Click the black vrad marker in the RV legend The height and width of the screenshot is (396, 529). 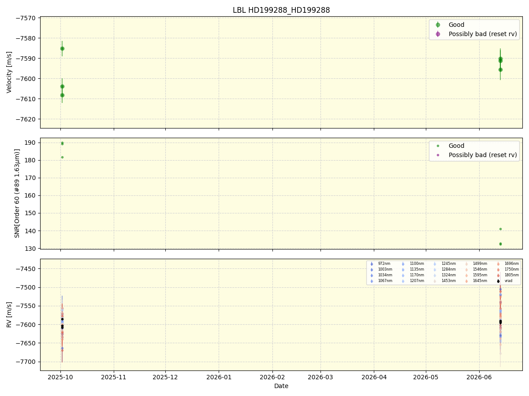coord(498,281)
